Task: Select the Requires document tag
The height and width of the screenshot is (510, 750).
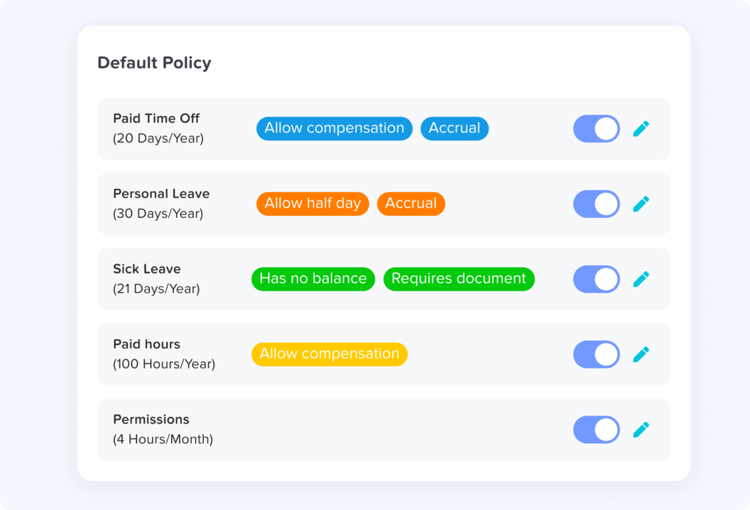Action: pos(459,279)
